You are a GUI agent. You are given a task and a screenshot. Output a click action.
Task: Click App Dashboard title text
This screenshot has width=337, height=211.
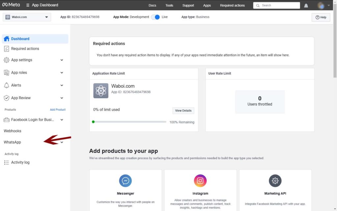pyautogui.click(x=45, y=5)
